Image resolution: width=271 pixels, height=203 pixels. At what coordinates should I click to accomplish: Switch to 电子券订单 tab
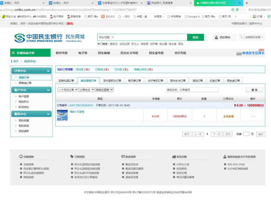click(x=134, y=80)
